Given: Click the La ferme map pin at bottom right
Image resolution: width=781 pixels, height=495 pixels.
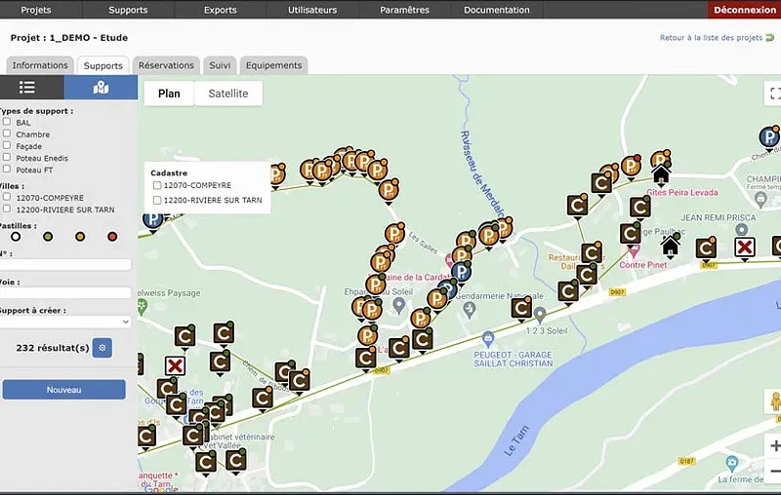Looking at the screenshot, I should [x=732, y=464].
